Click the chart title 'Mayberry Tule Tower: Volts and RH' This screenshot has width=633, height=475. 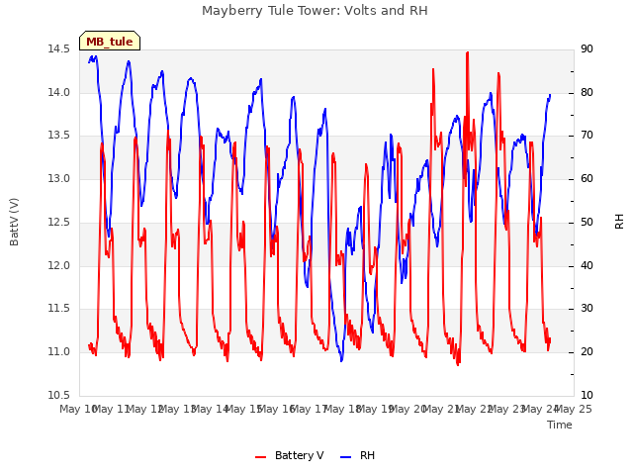click(315, 11)
